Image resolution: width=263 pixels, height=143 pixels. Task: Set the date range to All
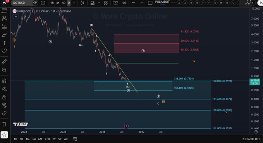66,139
